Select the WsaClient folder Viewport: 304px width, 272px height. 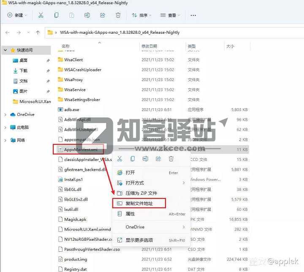tap(73, 60)
